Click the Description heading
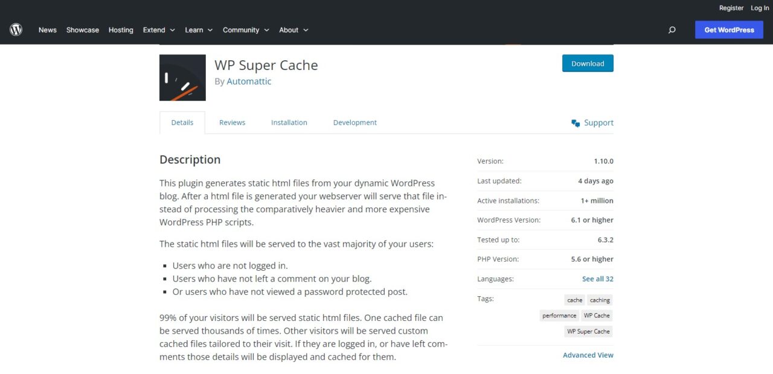Viewport: 773px width, 374px height. click(190, 160)
